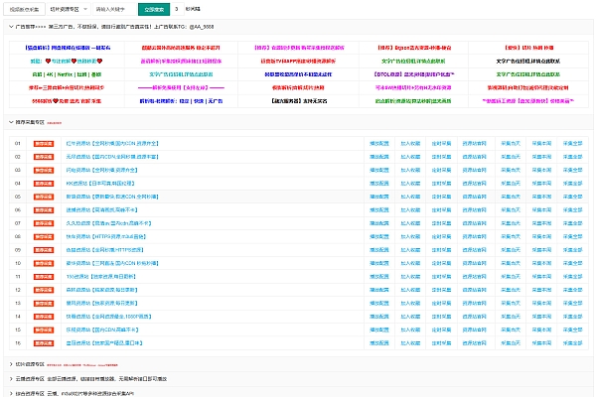The height and width of the screenshot is (397, 596).
Task: Click row number 13 cell
Action: coord(18,303)
